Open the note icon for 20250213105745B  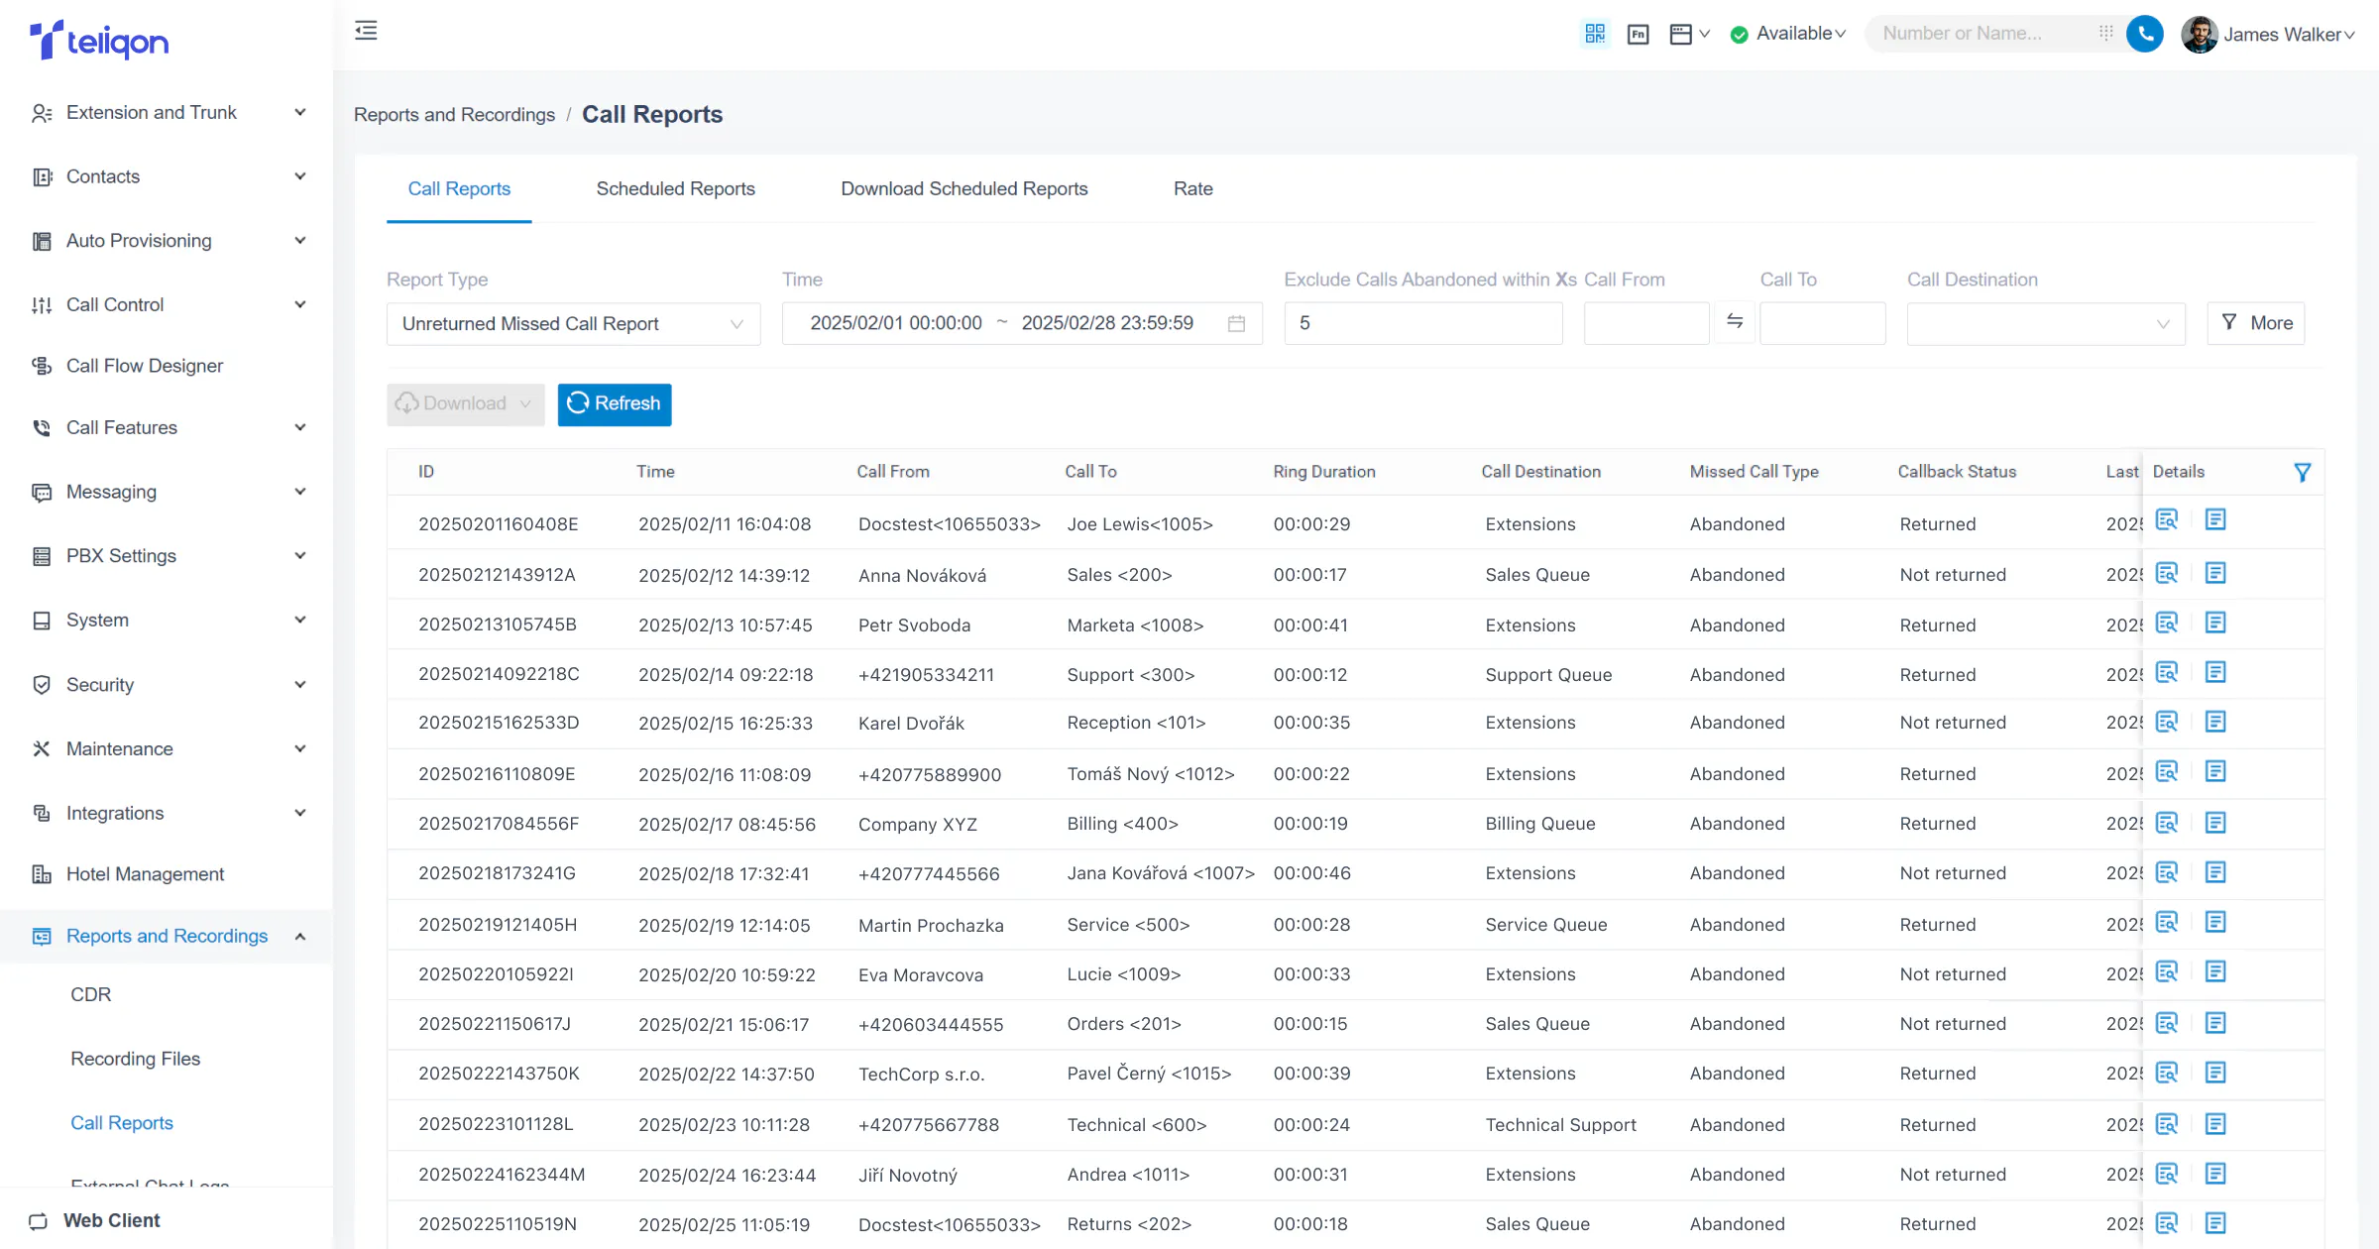coord(2215,624)
